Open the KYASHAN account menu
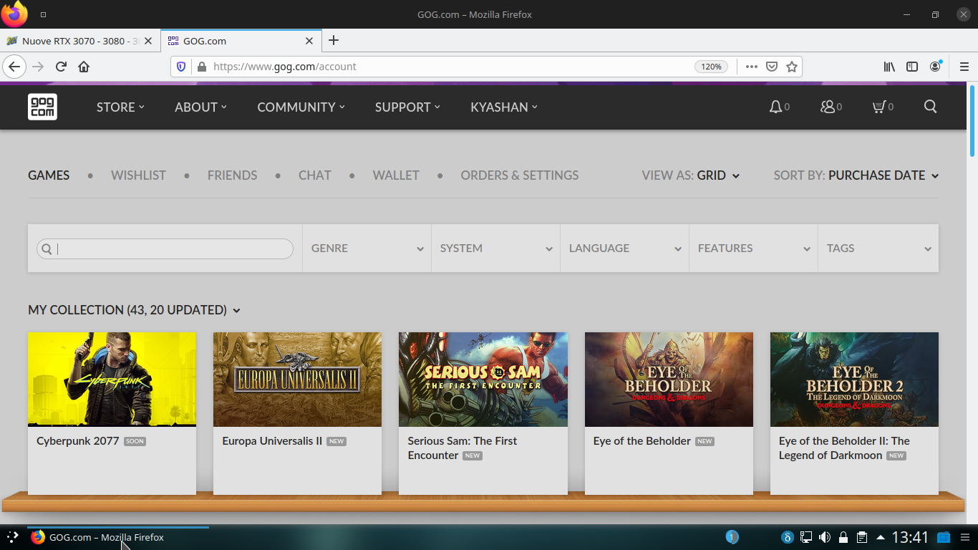The height and width of the screenshot is (550, 978). (x=504, y=107)
